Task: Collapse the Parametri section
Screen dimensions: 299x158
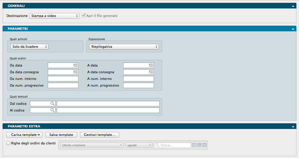Action: coord(293,29)
